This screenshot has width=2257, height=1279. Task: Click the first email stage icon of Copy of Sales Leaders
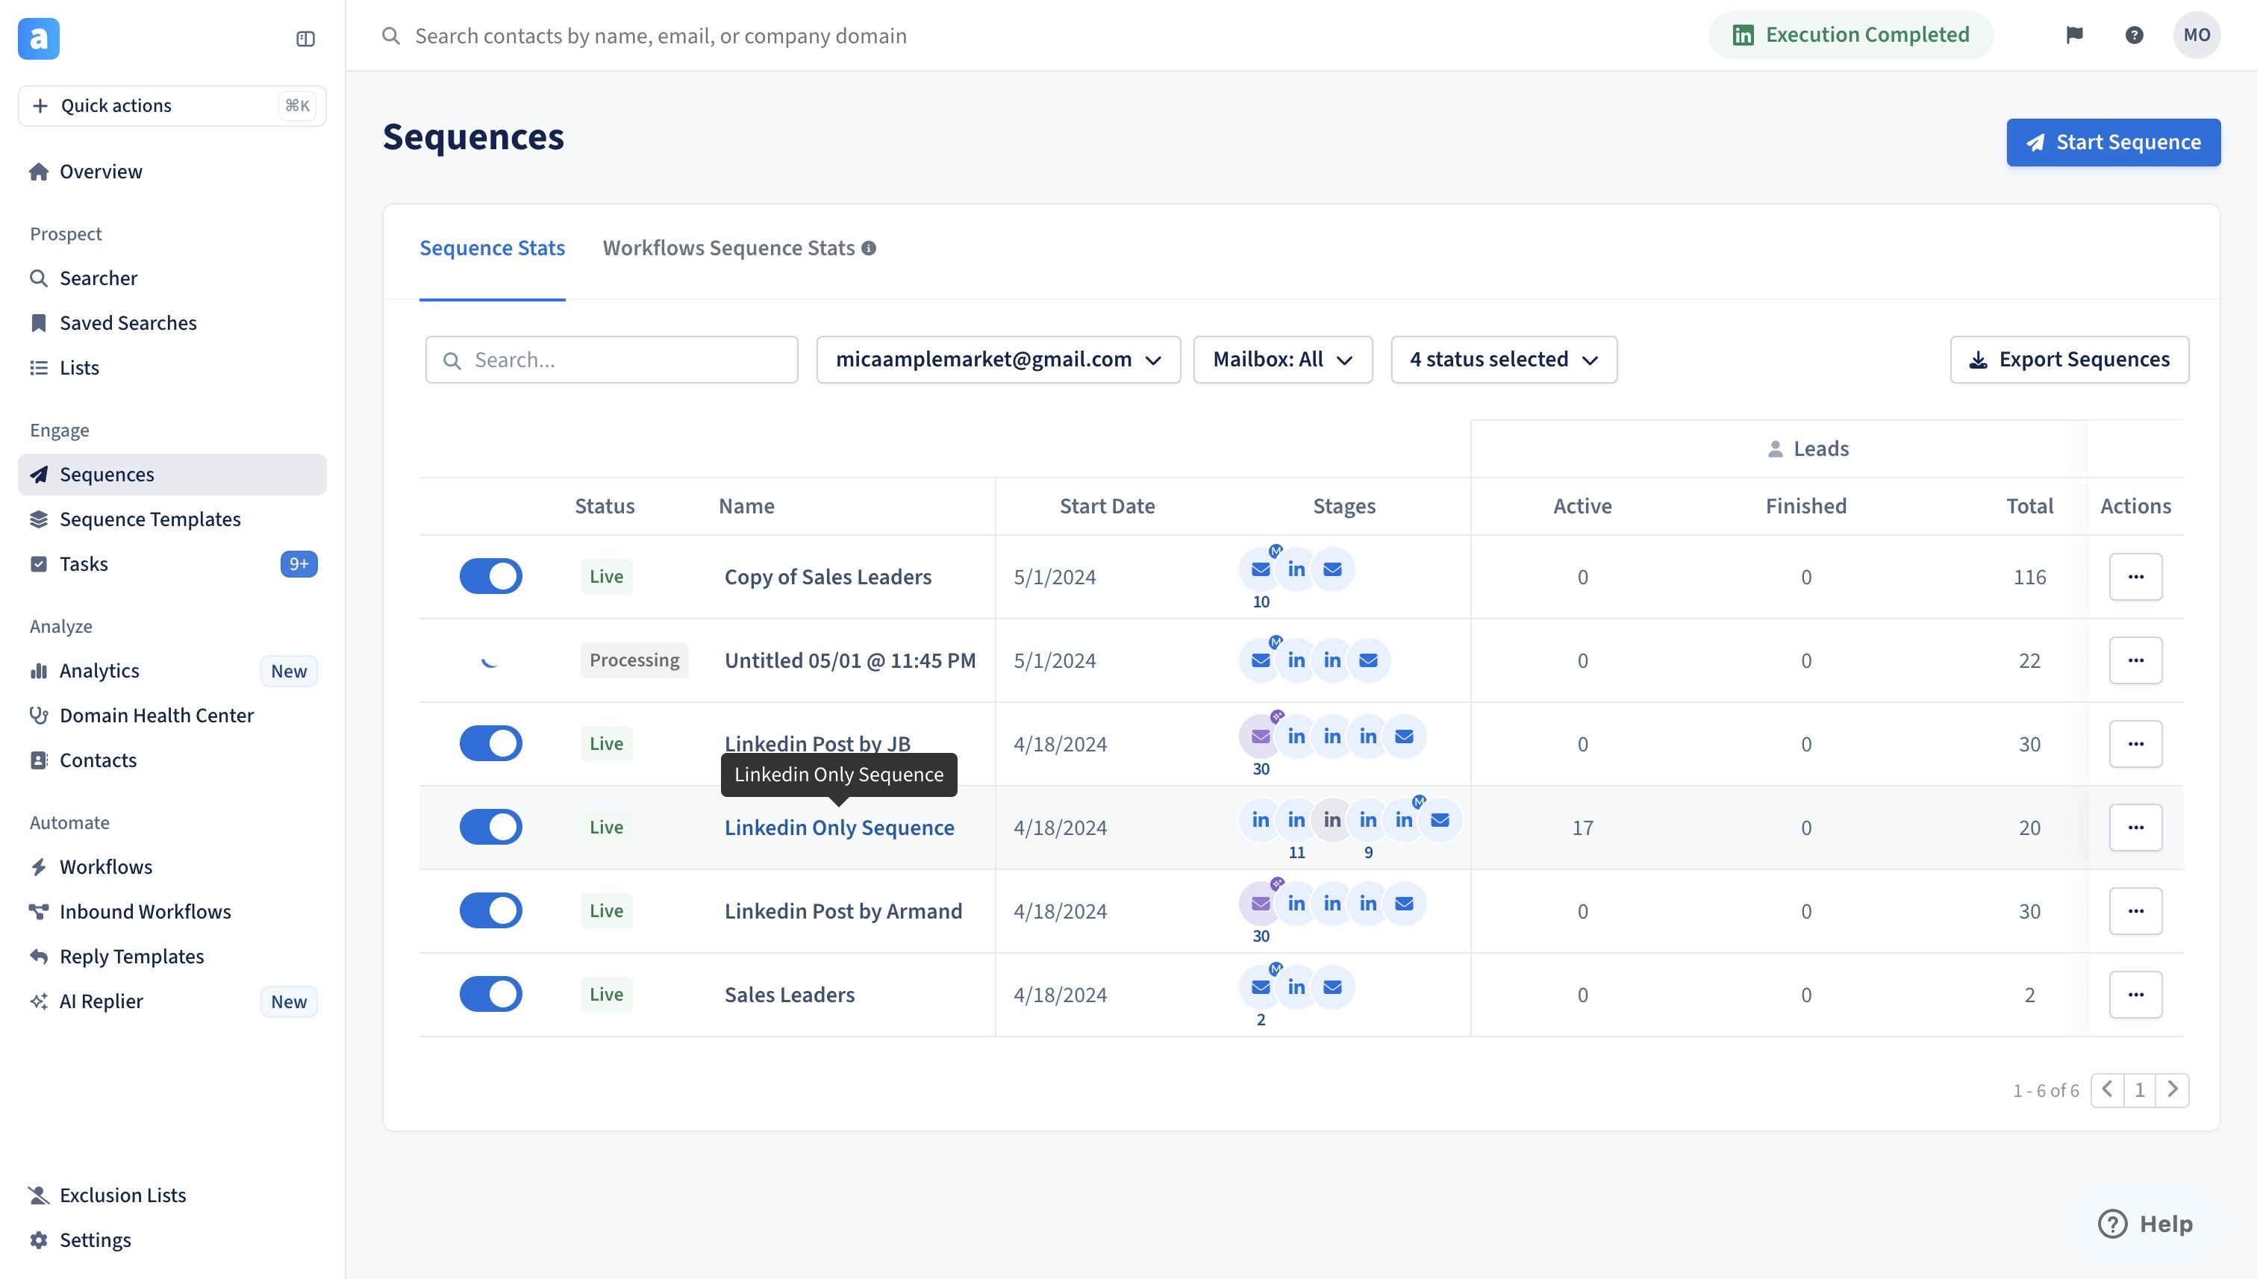click(1260, 569)
